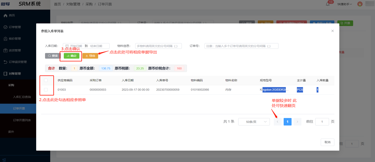Click the material name cell 内存
Image resolution: width=375 pixels, height=162 pixels.
pos(228,90)
